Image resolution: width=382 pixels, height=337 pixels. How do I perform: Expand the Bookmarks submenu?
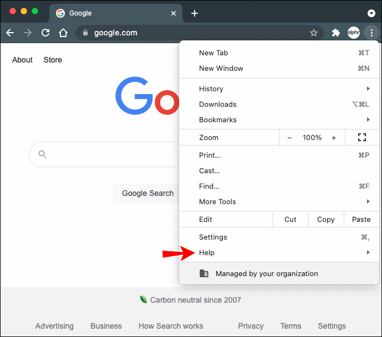[279, 120]
